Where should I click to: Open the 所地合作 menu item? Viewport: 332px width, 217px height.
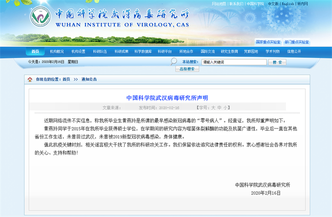tap(186, 51)
